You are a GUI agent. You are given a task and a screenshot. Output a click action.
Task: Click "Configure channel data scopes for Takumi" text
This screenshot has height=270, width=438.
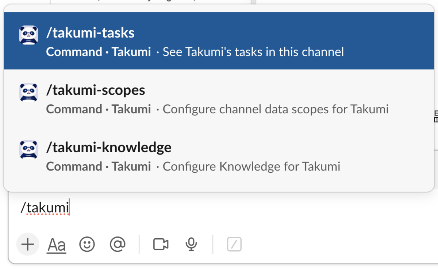[x=275, y=109]
